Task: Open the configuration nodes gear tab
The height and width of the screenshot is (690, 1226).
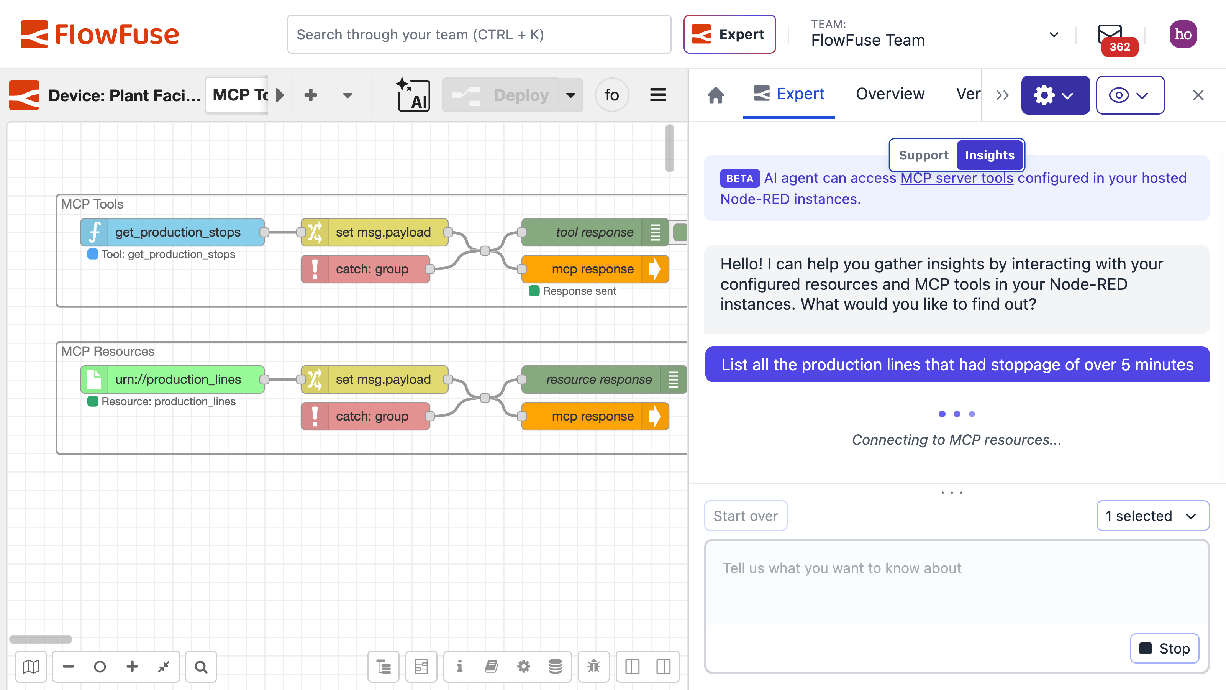Action: point(523,666)
